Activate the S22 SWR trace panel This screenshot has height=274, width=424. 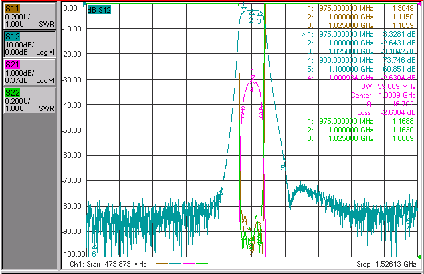(29, 100)
